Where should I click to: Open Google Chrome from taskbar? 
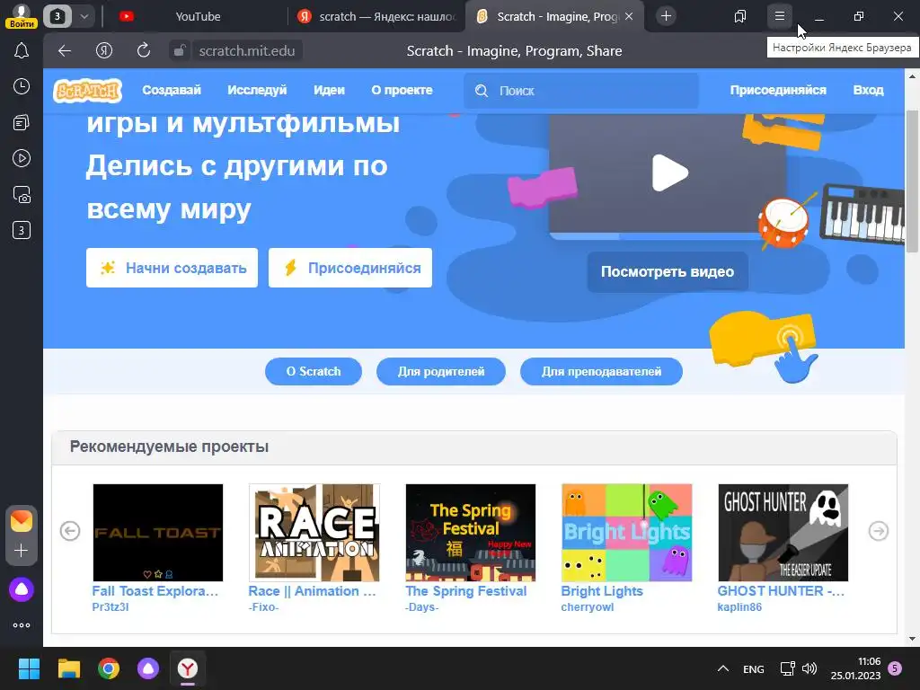pos(109,668)
